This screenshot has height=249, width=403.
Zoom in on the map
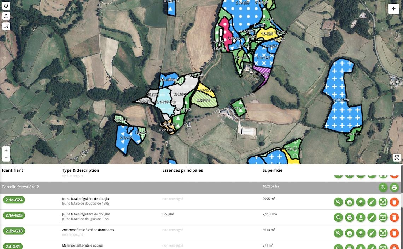tap(6, 150)
